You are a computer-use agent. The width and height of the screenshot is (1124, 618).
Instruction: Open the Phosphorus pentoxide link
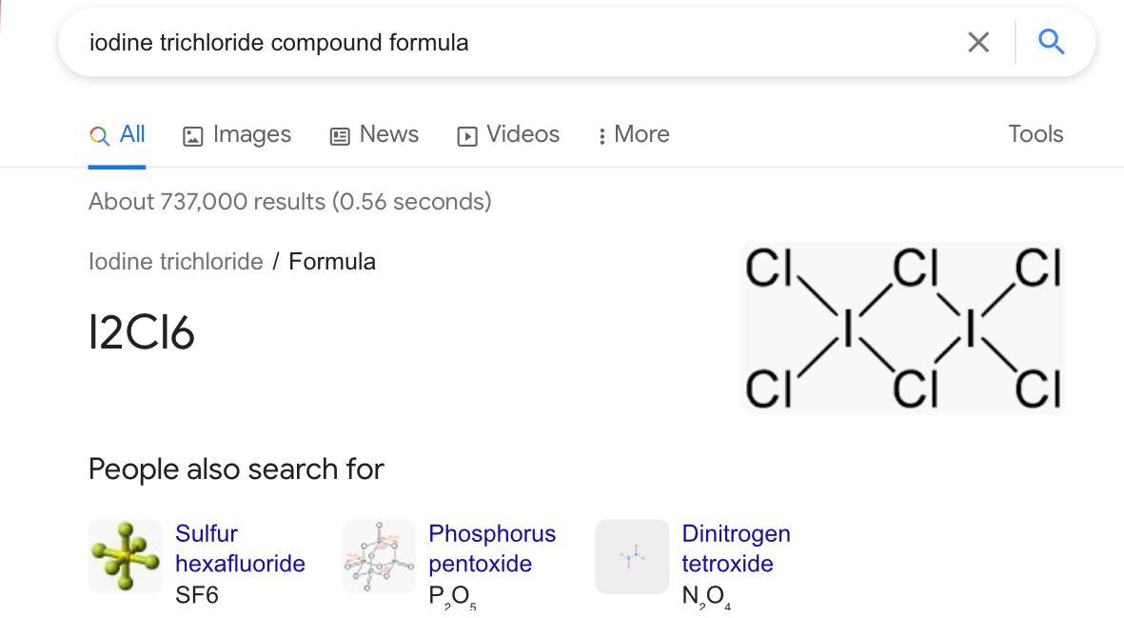(491, 548)
